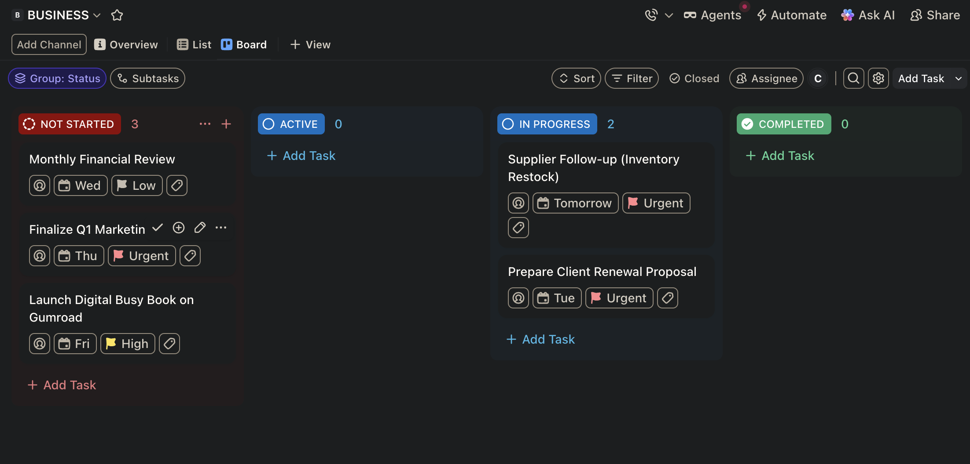This screenshot has height=464, width=970.
Task: Collapse the COMPLETED status column header
Action: point(784,124)
